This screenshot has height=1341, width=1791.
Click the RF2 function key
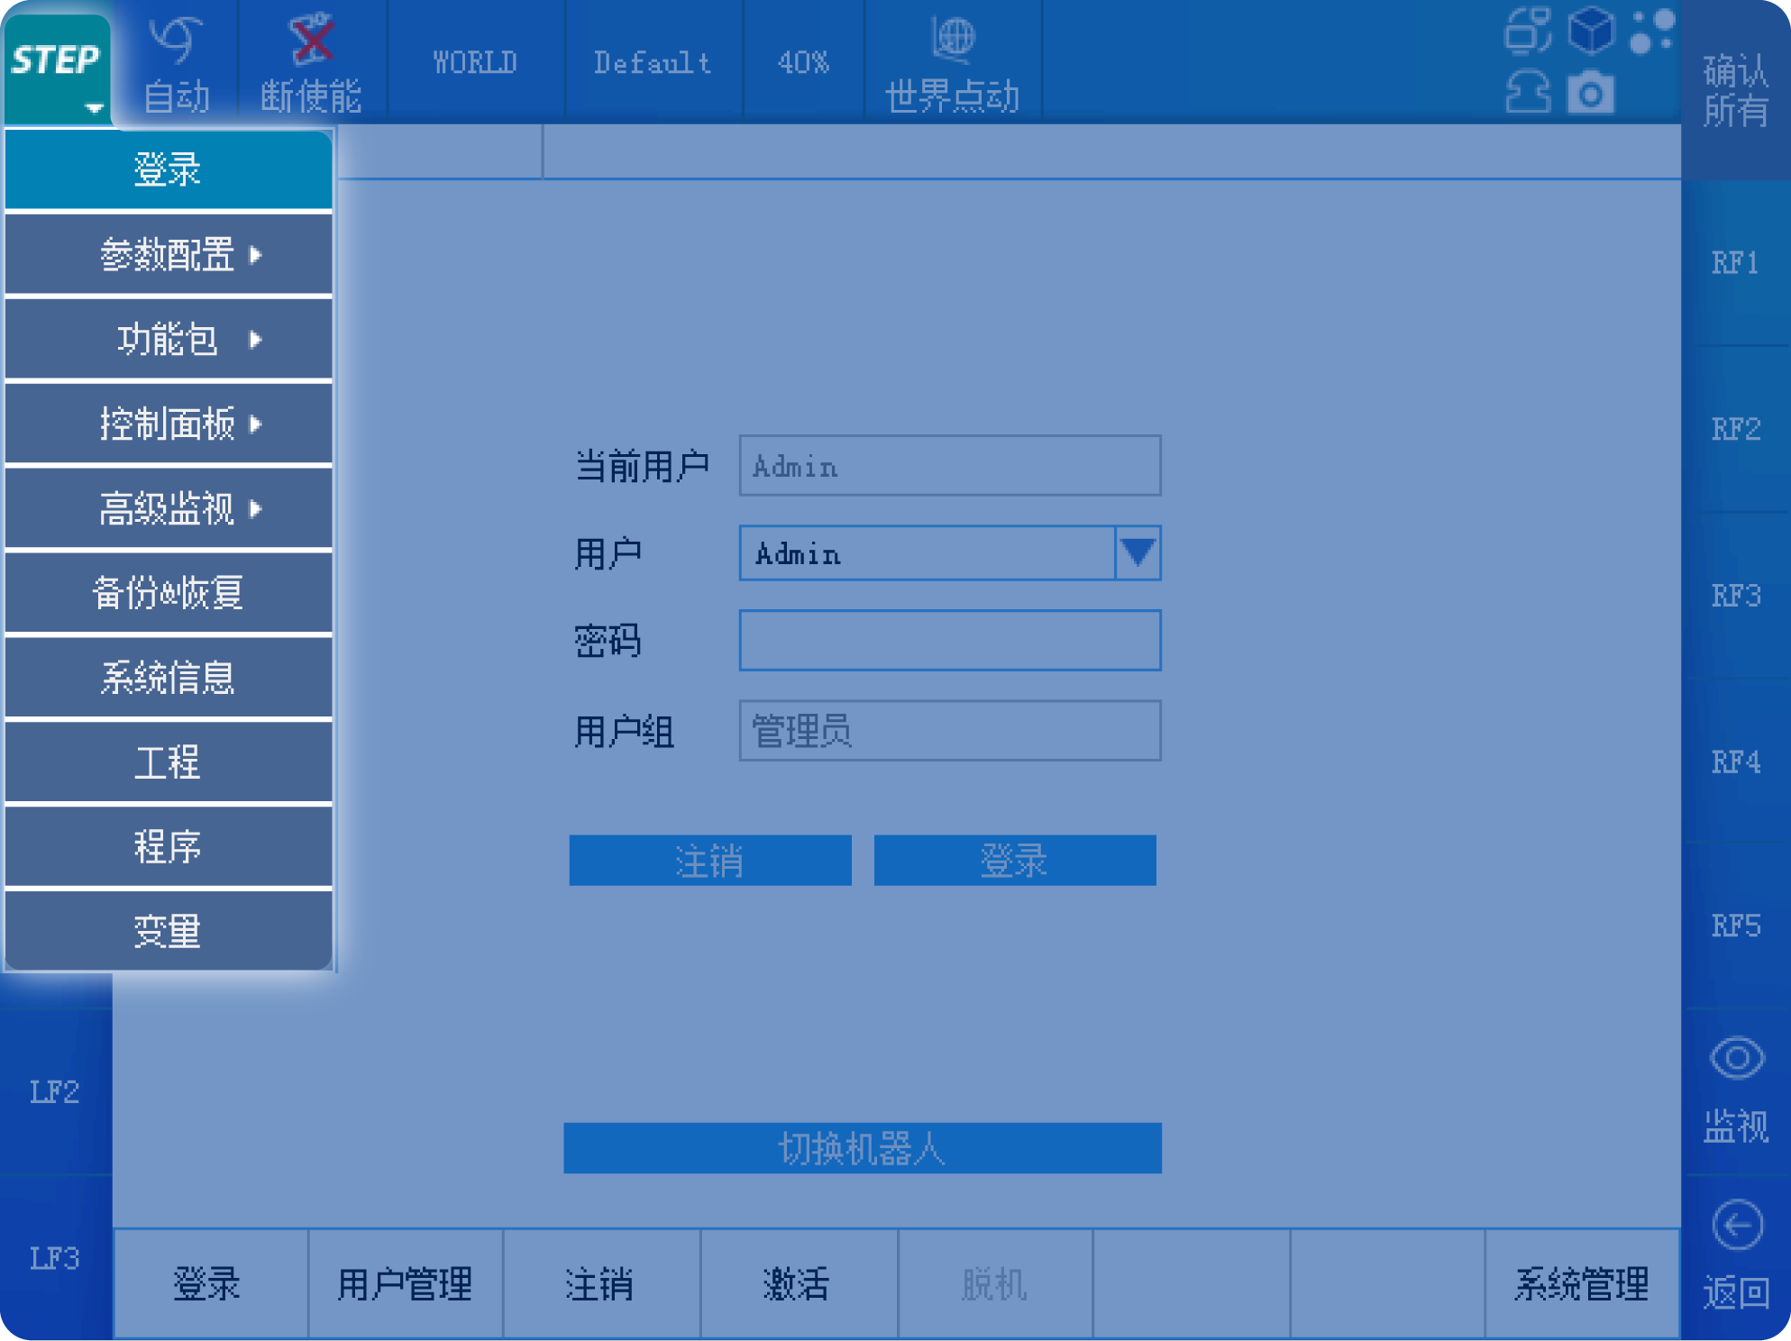(1736, 429)
